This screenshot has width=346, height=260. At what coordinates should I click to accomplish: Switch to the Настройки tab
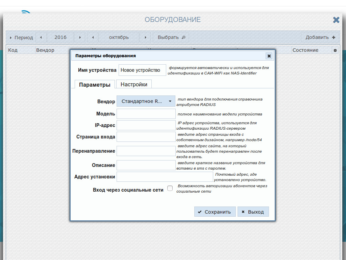pos(133,84)
